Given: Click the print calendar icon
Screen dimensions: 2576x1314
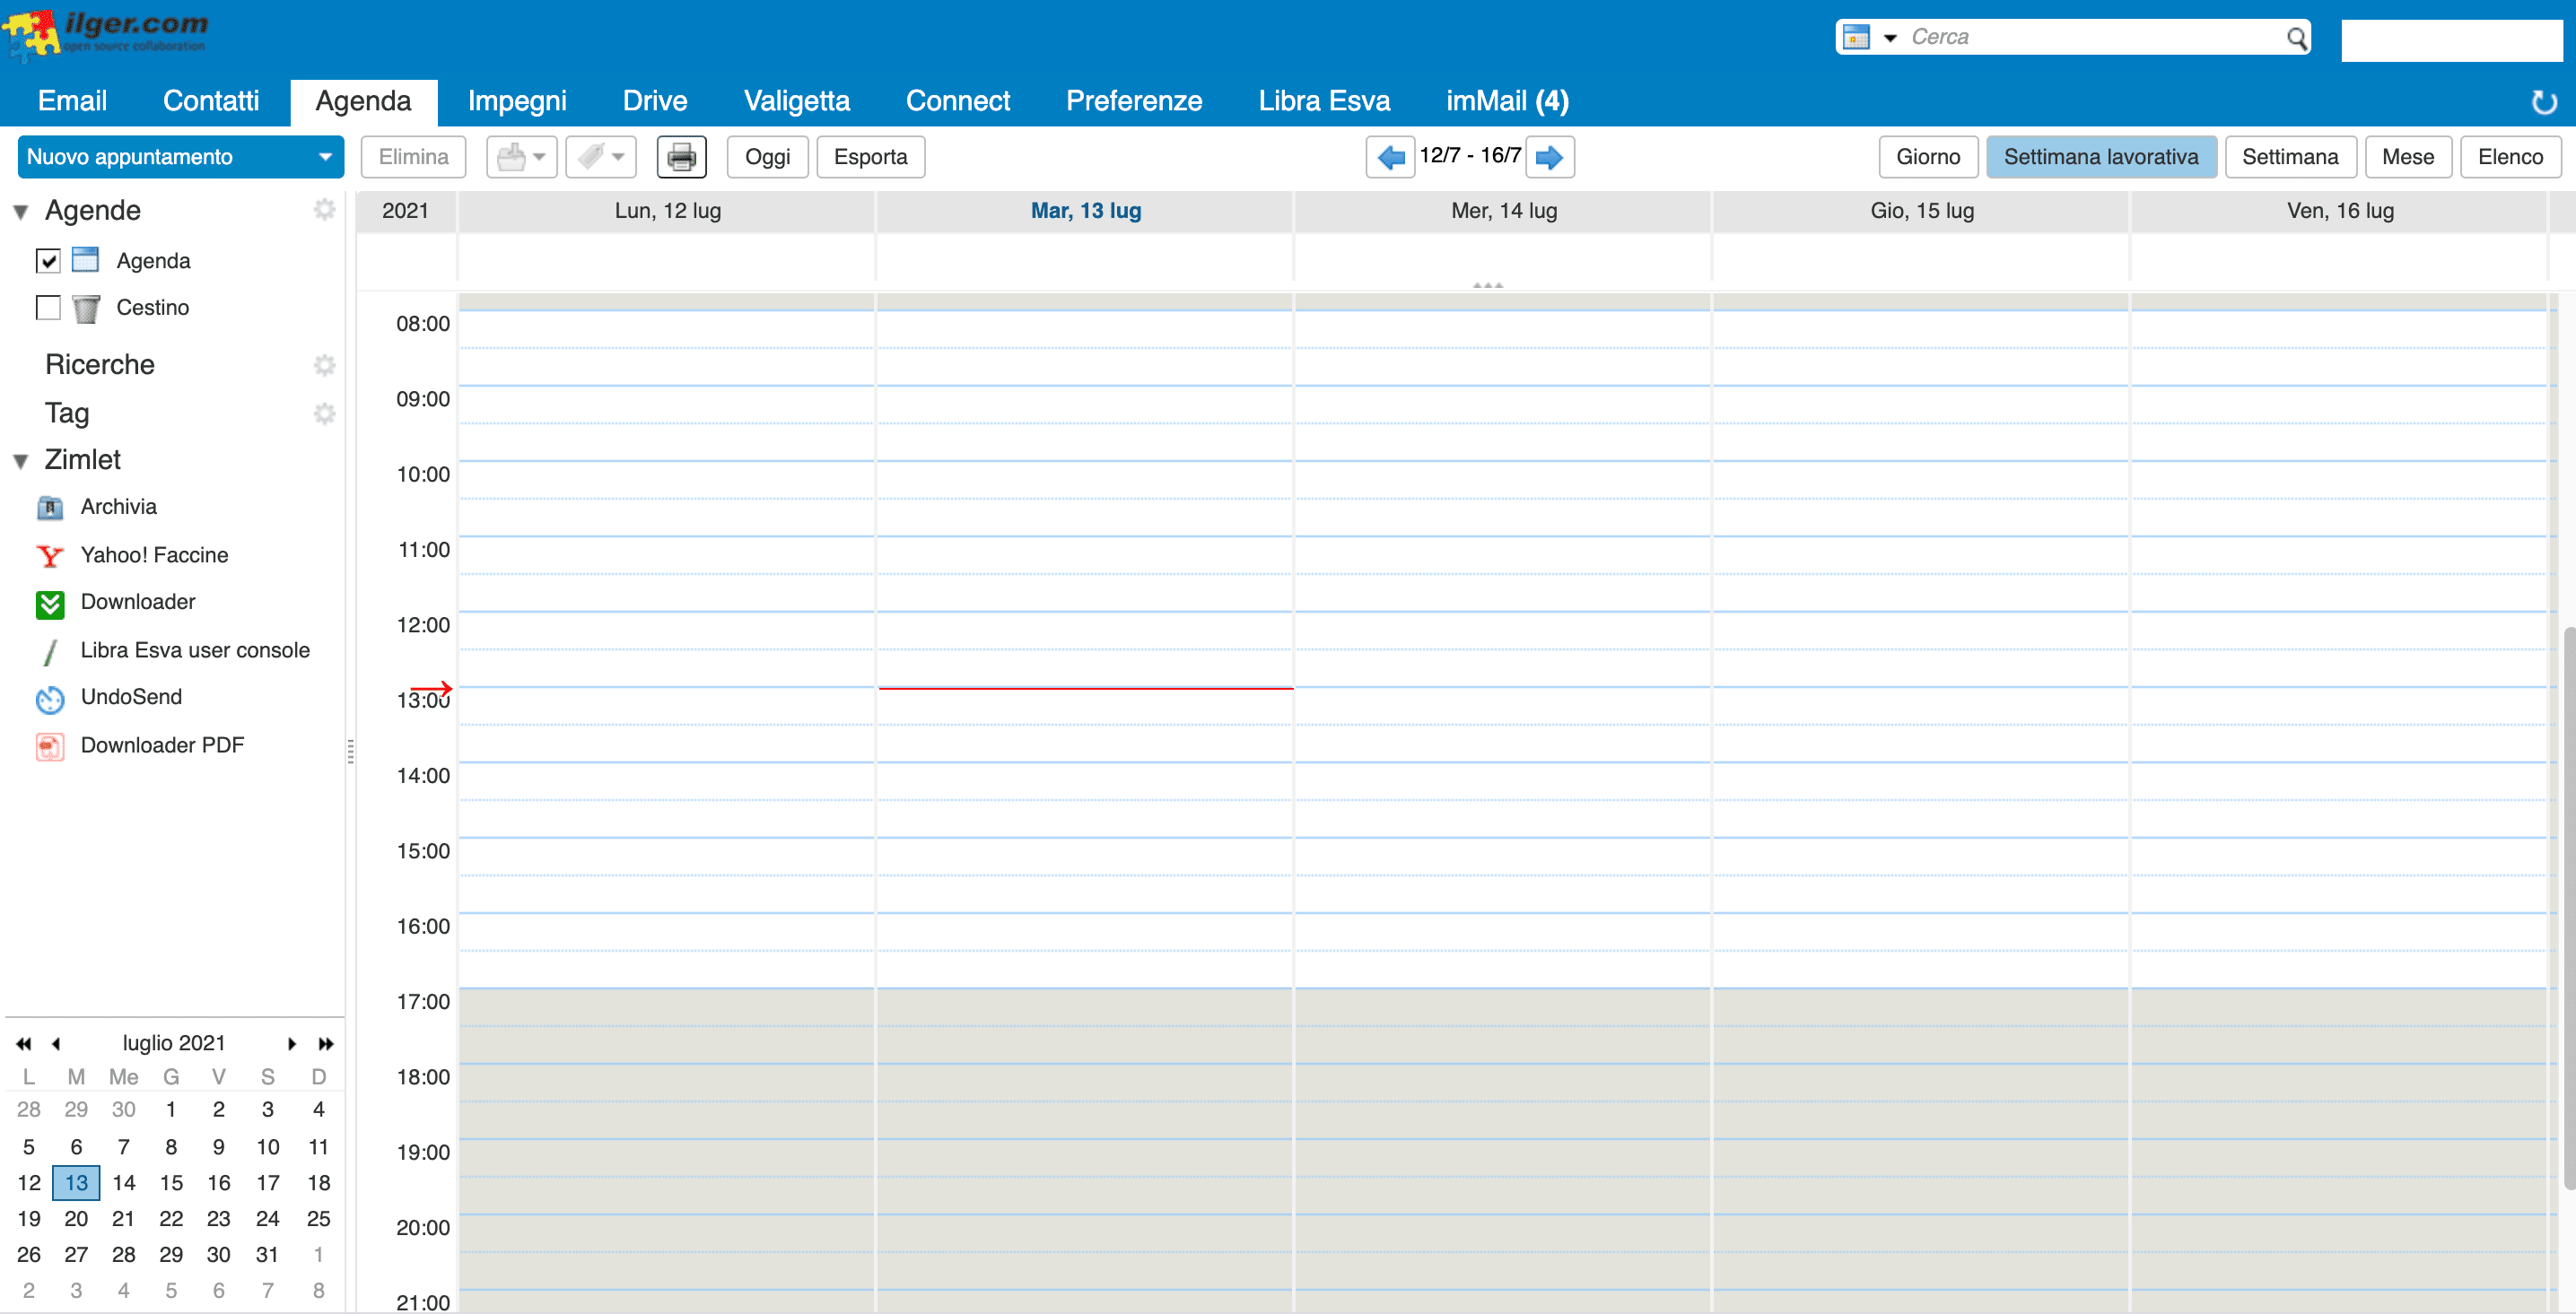Looking at the screenshot, I should 681,157.
